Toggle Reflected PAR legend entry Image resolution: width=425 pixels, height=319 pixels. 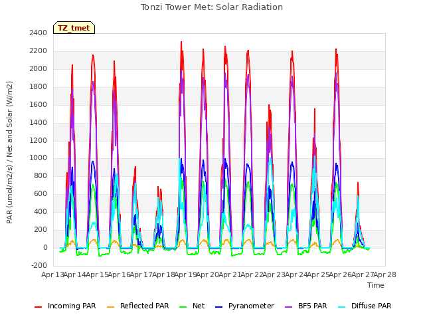click(138, 306)
